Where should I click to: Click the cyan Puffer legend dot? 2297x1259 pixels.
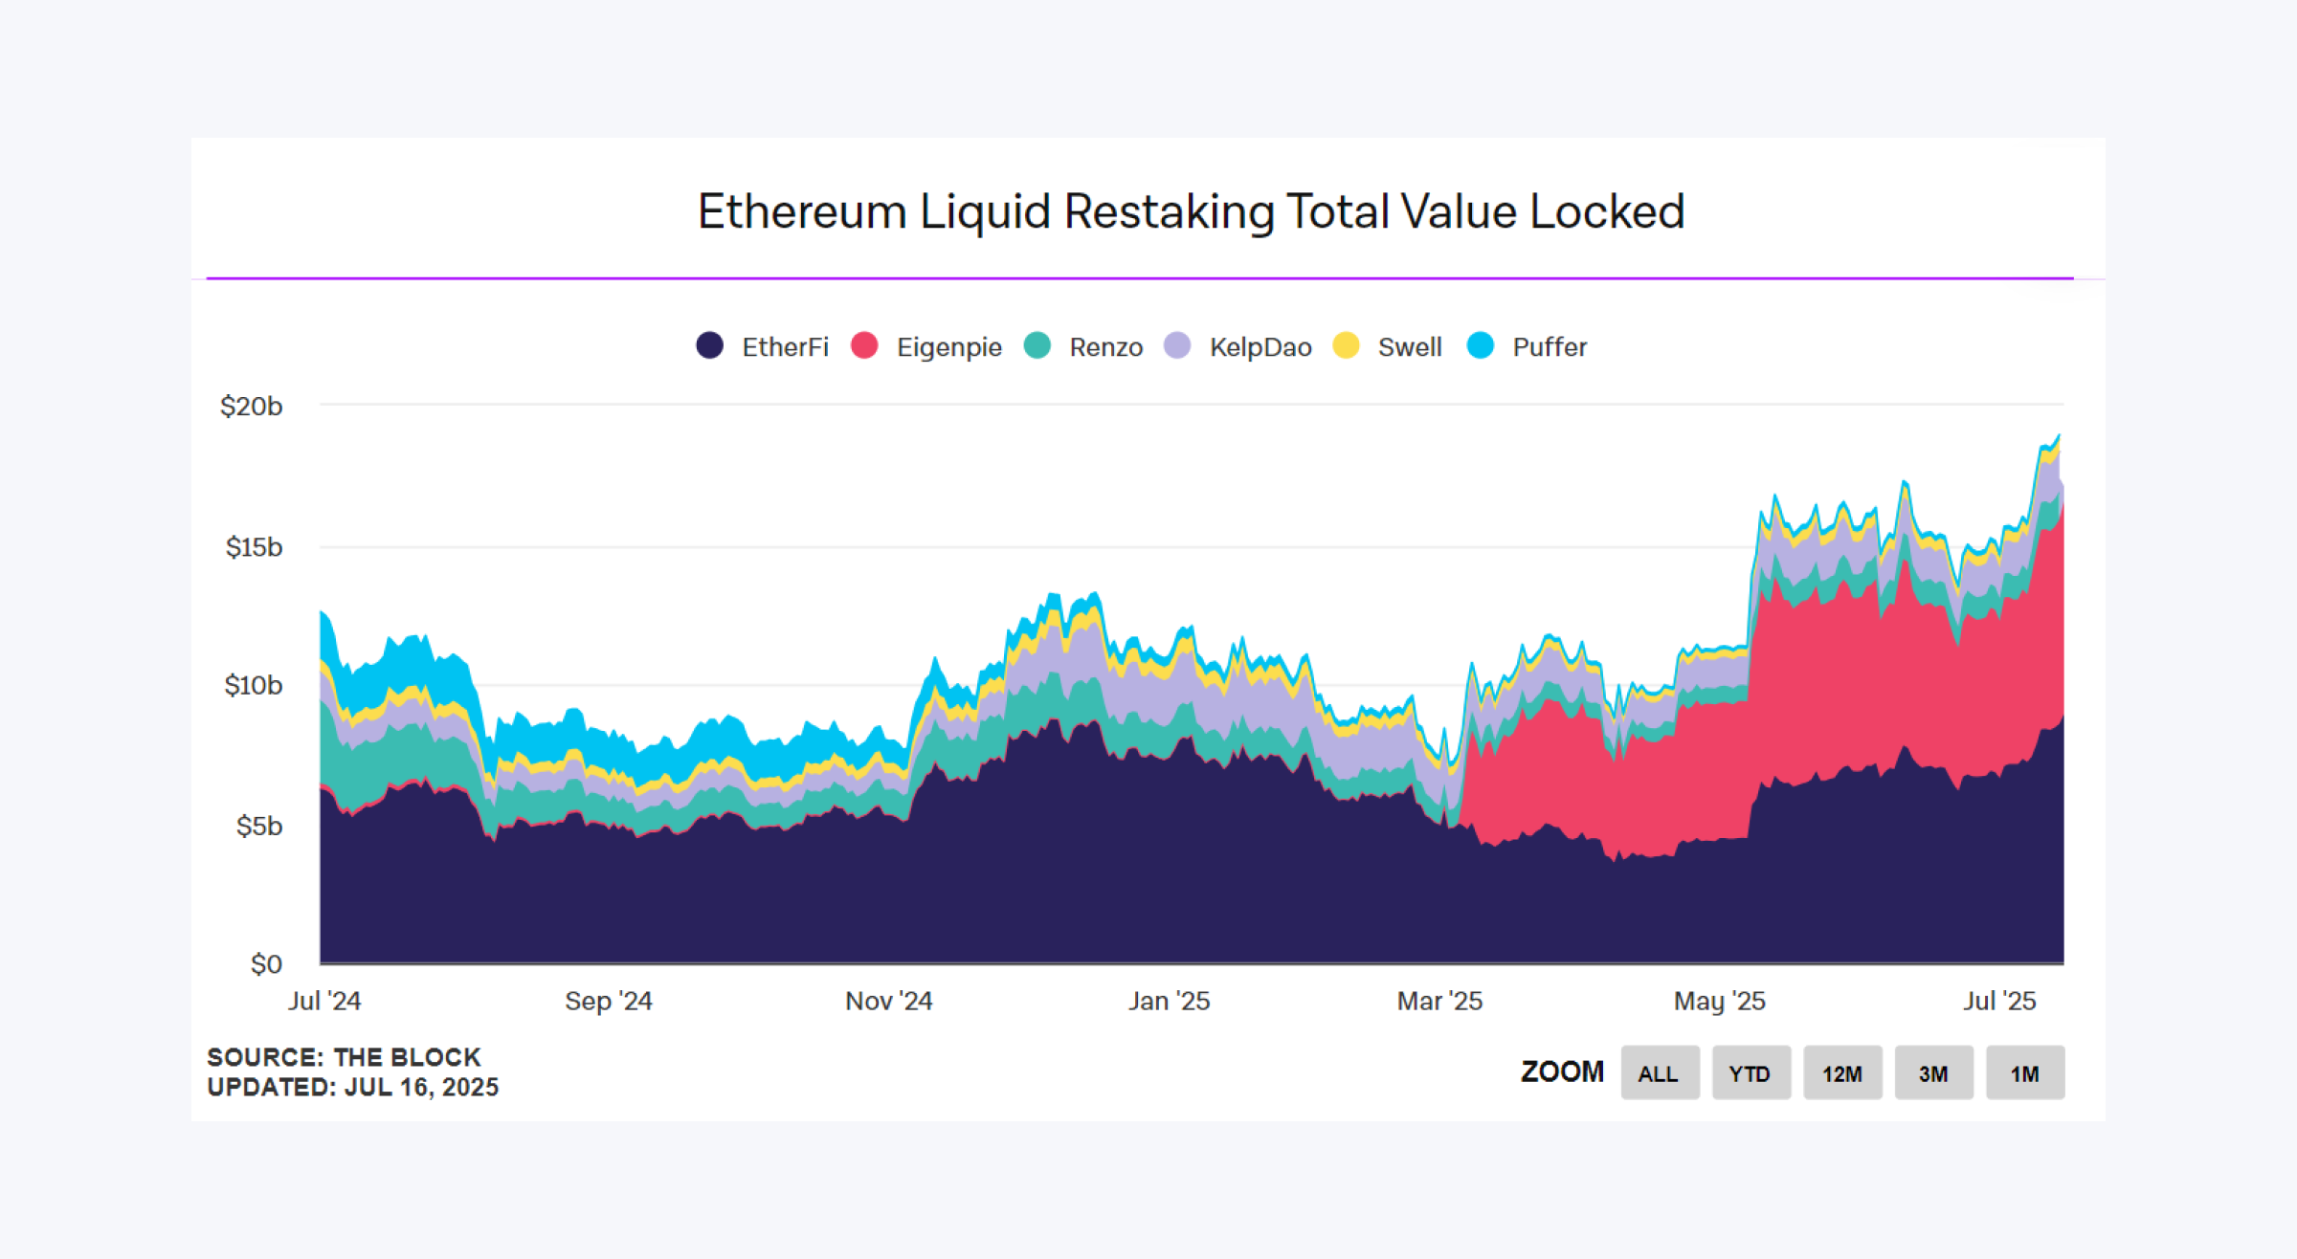(1481, 345)
